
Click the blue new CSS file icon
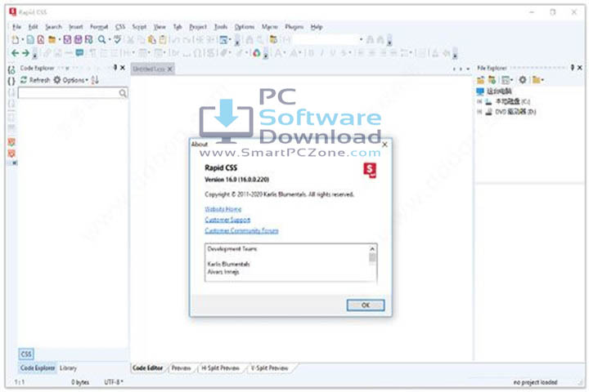point(30,39)
